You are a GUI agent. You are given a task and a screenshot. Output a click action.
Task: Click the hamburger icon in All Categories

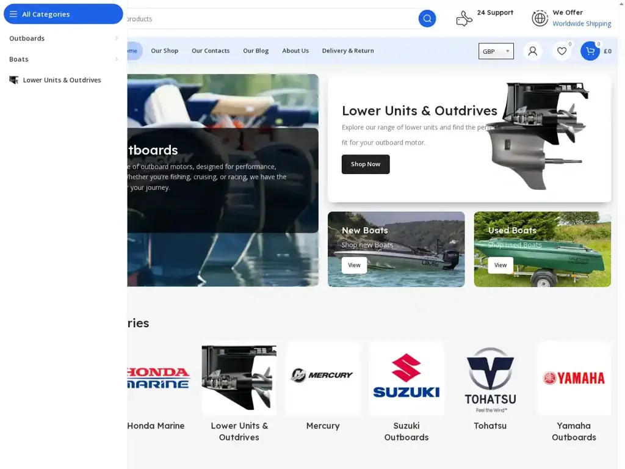13,13
